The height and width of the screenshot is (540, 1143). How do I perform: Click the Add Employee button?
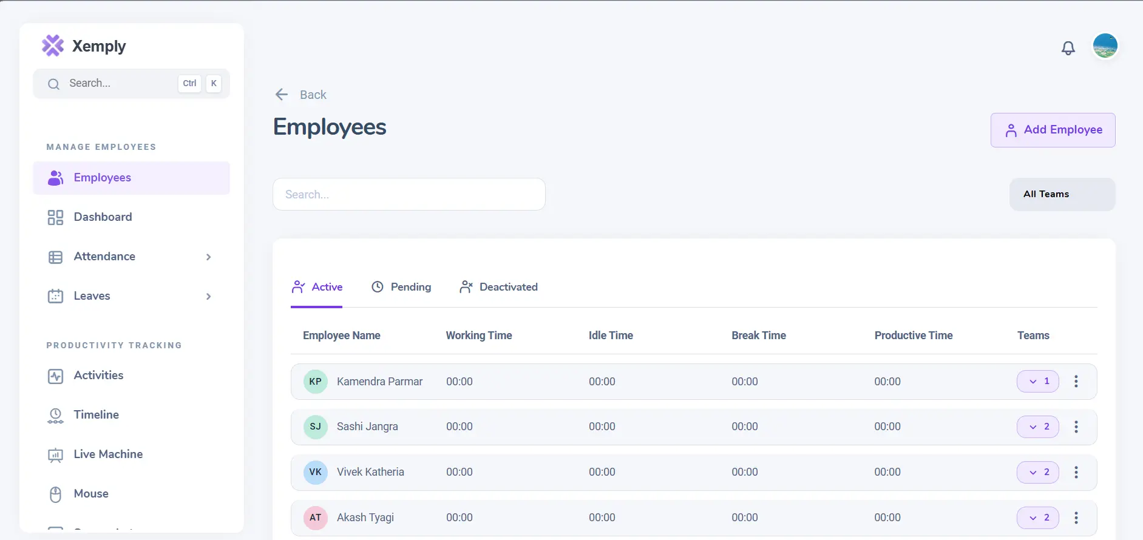click(1053, 130)
